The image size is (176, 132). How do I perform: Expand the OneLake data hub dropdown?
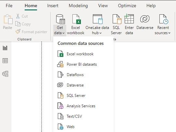click(100, 33)
